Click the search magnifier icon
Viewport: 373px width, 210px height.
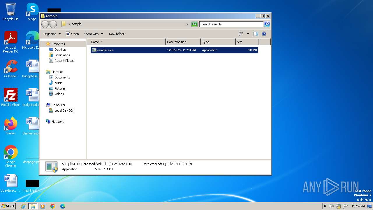(x=267, y=24)
